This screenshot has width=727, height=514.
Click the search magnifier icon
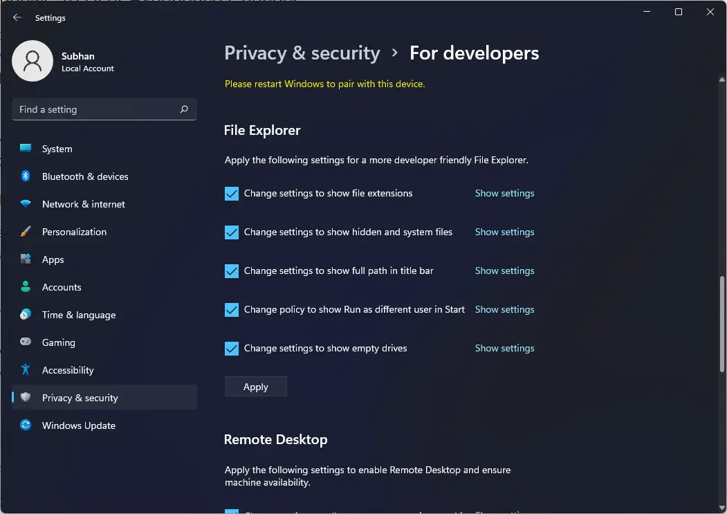pos(184,109)
